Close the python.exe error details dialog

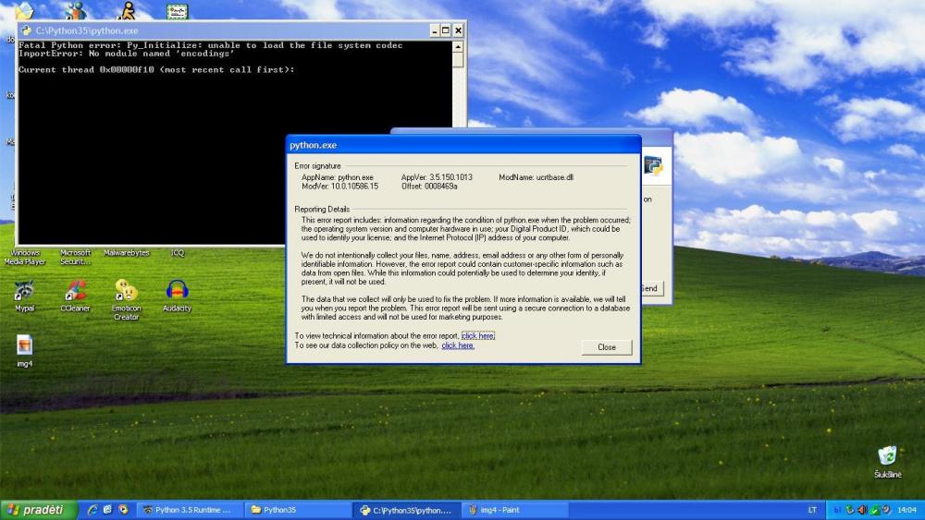point(607,347)
